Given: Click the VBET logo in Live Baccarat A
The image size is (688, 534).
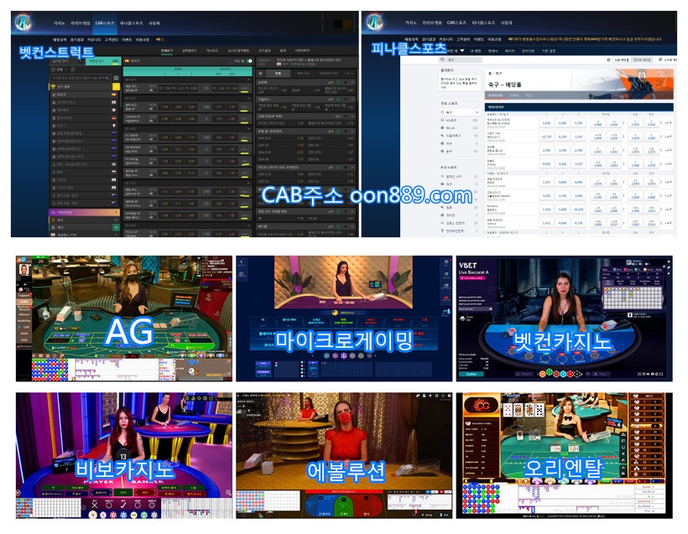Looking at the screenshot, I should point(467,265).
